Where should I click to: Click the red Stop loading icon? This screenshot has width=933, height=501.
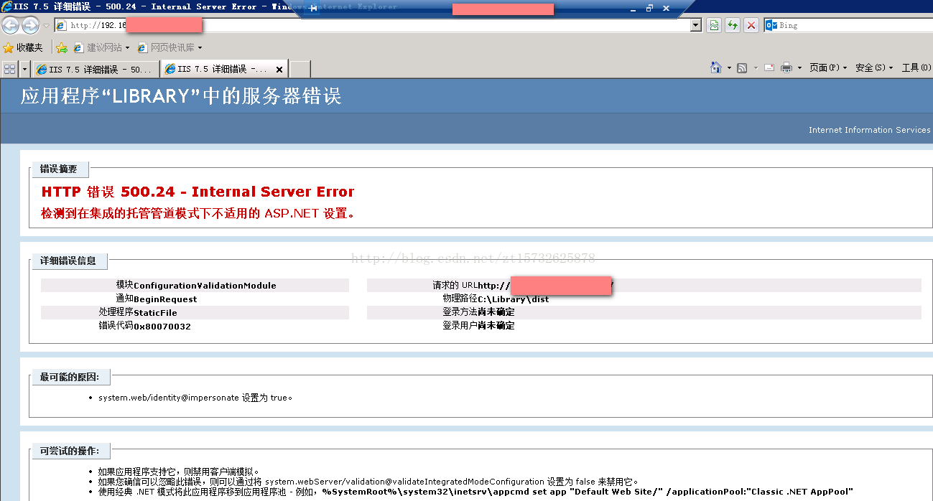[751, 25]
